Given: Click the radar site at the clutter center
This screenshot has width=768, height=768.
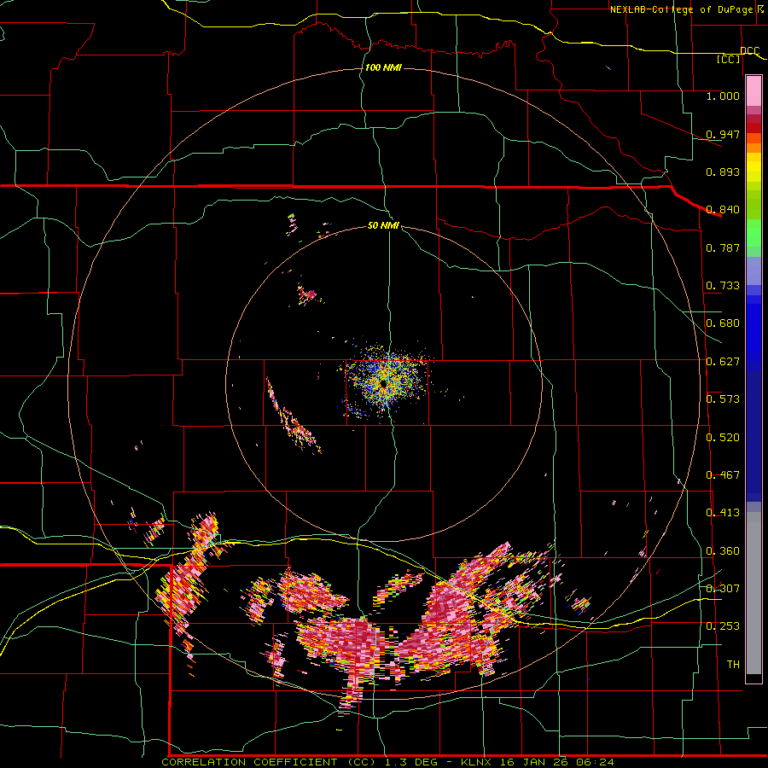Looking at the screenshot, I should 383,385.
